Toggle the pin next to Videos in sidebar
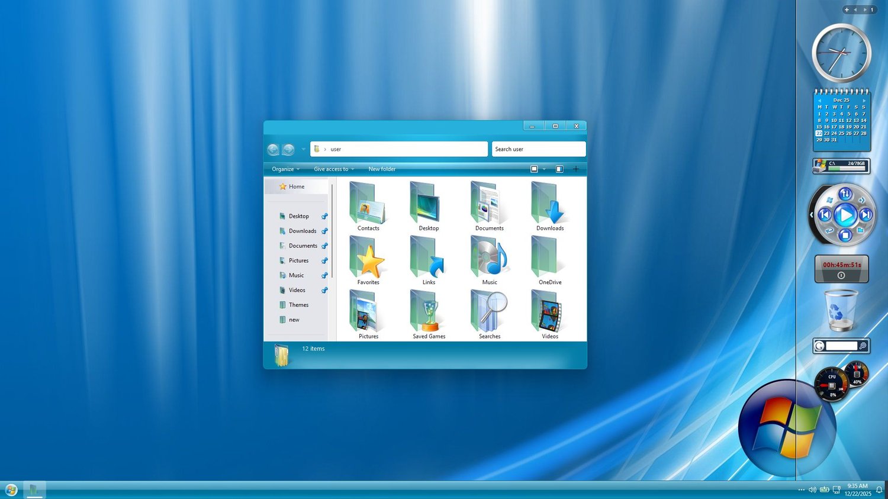The width and height of the screenshot is (888, 499). click(x=324, y=291)
